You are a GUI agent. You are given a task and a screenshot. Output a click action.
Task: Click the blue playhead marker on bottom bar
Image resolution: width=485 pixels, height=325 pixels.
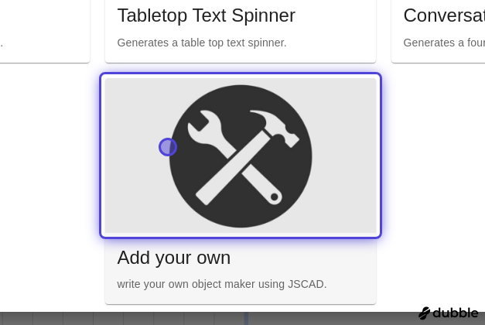(x=246, y=319)
